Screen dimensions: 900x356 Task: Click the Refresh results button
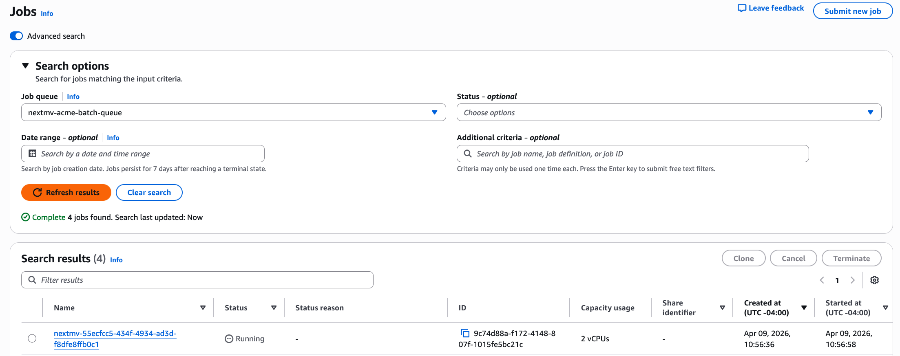tap(66, 192)
